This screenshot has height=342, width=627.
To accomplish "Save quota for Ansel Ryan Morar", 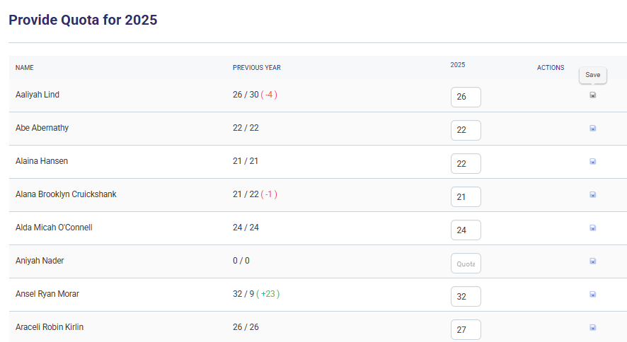I will tap(592, 294).
